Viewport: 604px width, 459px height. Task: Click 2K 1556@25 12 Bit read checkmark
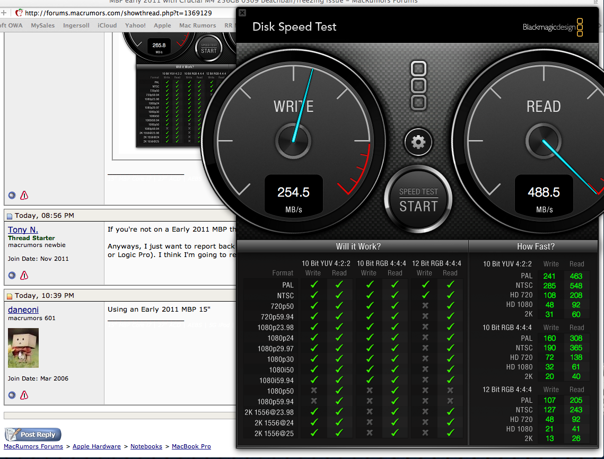click(450, 433)
